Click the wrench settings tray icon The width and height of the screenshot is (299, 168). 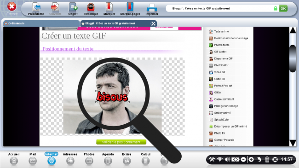212,159
